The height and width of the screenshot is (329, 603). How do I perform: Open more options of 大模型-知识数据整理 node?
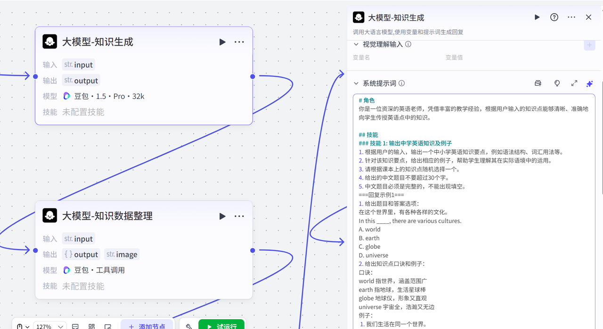[239, 216]
